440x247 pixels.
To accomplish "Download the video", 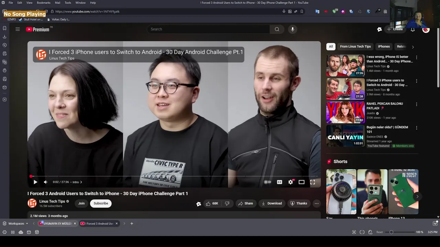I will tap(272, 203).
